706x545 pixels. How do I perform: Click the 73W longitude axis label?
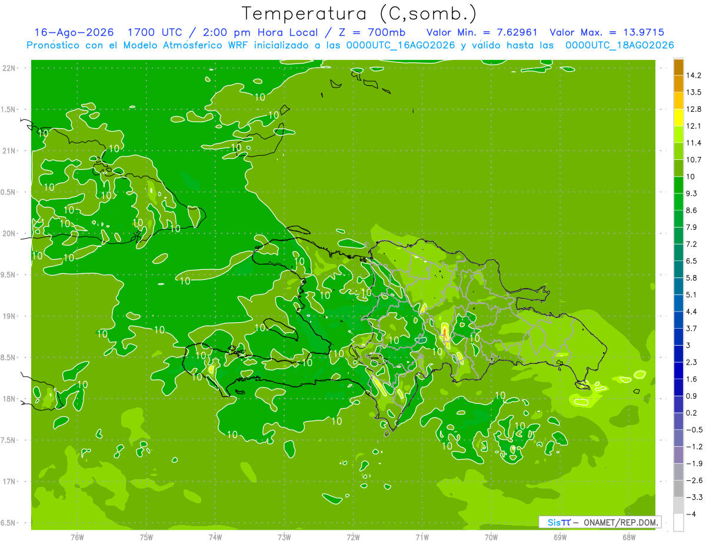tap(284, 537)
